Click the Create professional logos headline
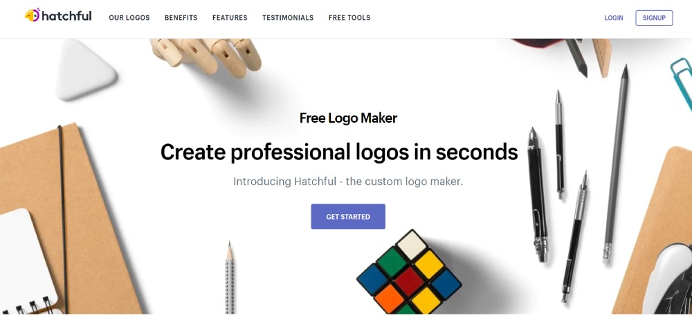 (339, 152)
